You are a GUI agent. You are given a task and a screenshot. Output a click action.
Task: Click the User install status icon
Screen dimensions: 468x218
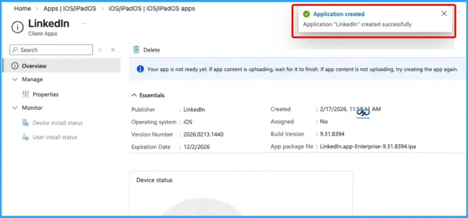(x=26, y=137)
